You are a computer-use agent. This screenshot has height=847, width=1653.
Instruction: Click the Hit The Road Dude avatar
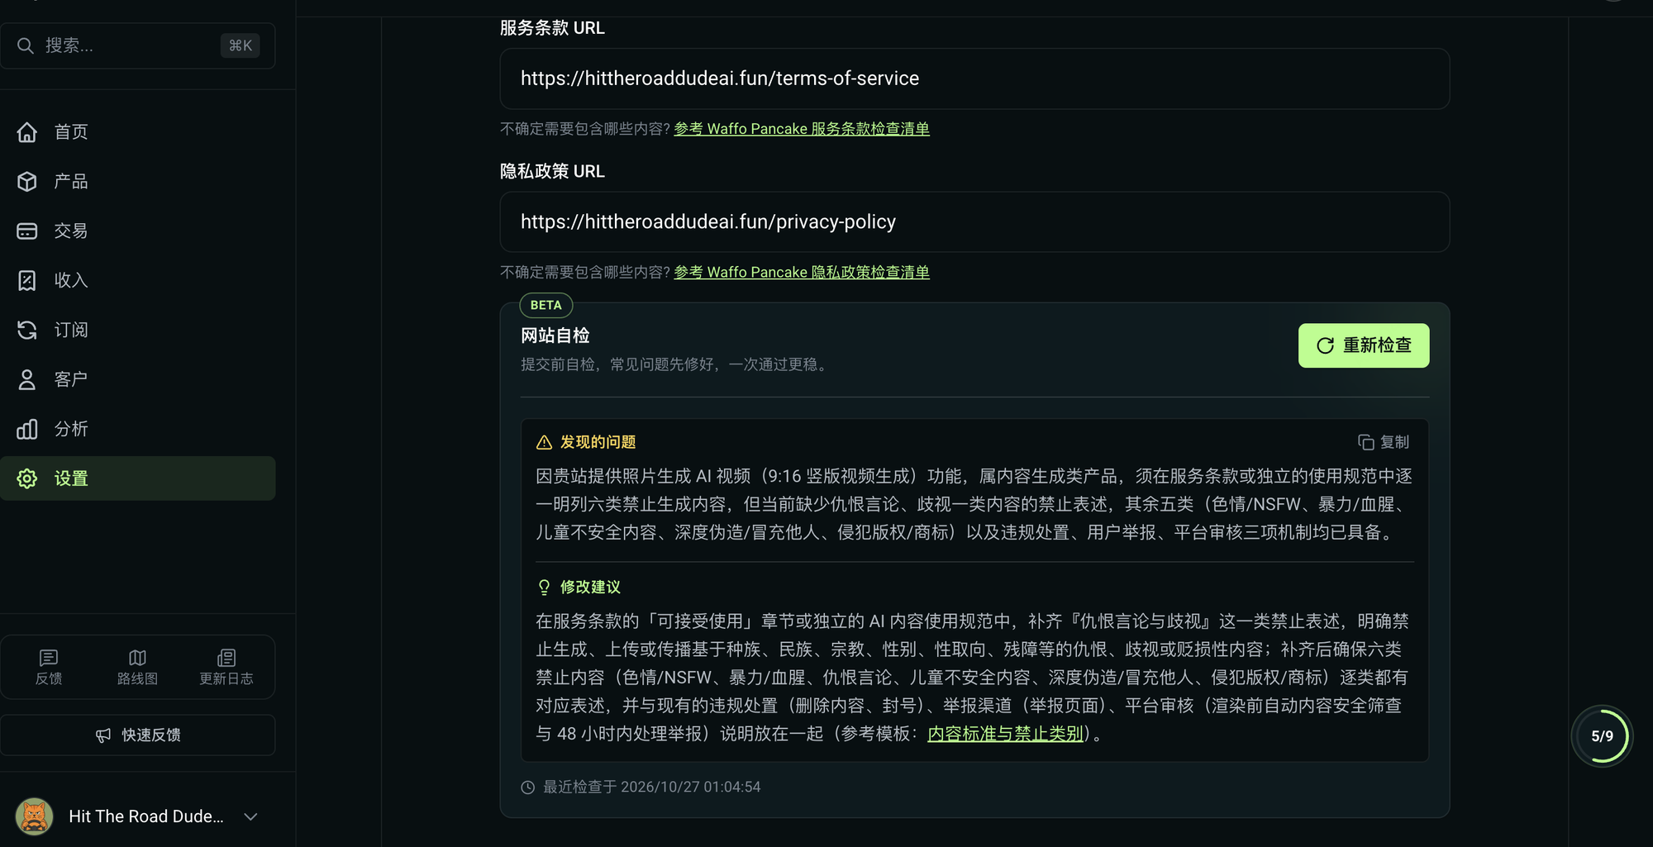[x=34, y=816]
